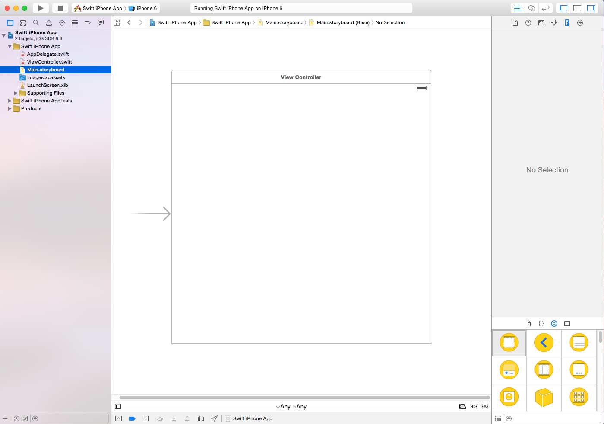Toggle the Utilities panel visibility

pos(591,8)
